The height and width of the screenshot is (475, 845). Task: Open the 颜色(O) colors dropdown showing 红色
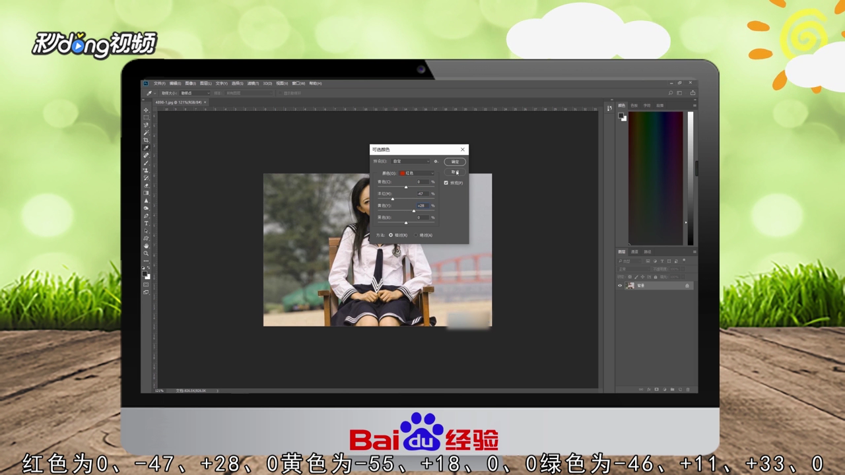[x=417, y=174]
